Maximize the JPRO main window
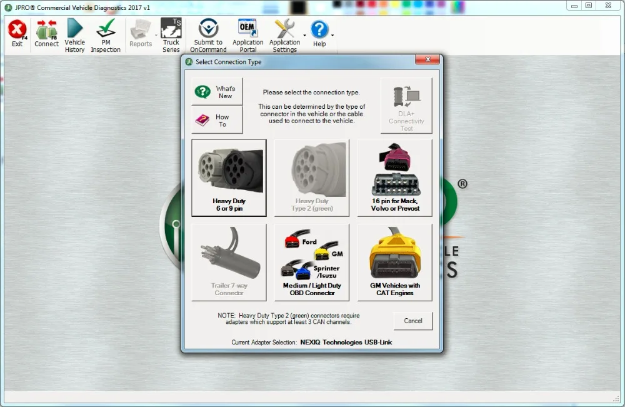625x407 pixels. [589, 6]
